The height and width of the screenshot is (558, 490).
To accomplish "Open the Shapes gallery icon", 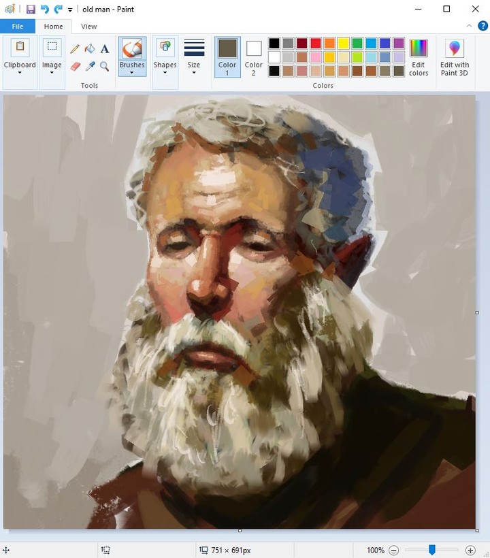I will tap(165, 48).
